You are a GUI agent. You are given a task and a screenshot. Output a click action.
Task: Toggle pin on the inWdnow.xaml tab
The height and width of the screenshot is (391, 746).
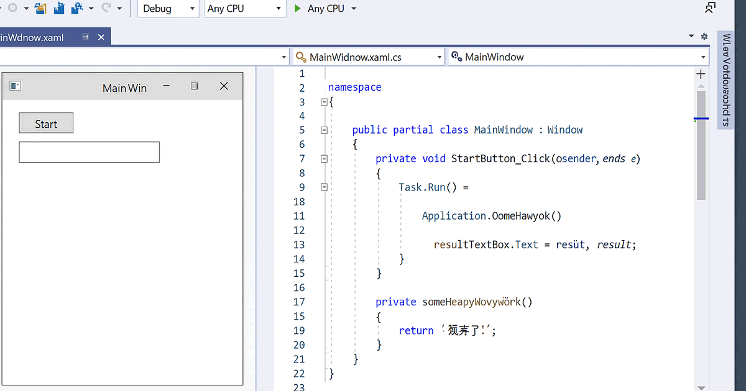coord(85,37)
